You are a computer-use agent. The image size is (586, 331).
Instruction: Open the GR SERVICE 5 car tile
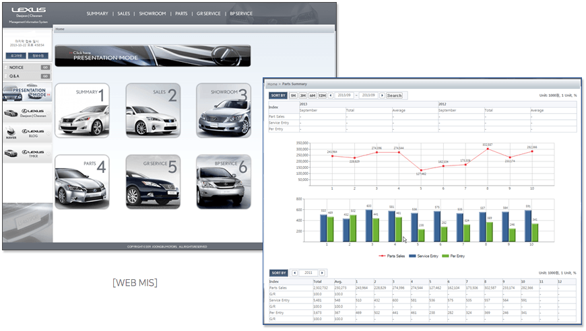pos(153,182)
